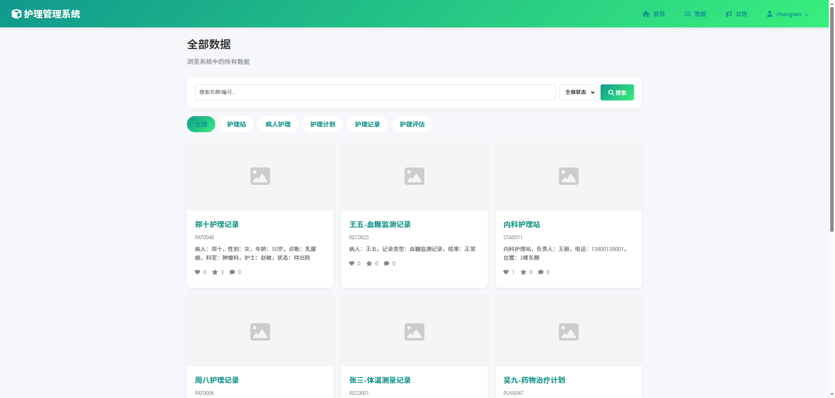Select the 护理计划 filter tab
The height and width of the screenshot is (398, 835).
tap(322, 124)
